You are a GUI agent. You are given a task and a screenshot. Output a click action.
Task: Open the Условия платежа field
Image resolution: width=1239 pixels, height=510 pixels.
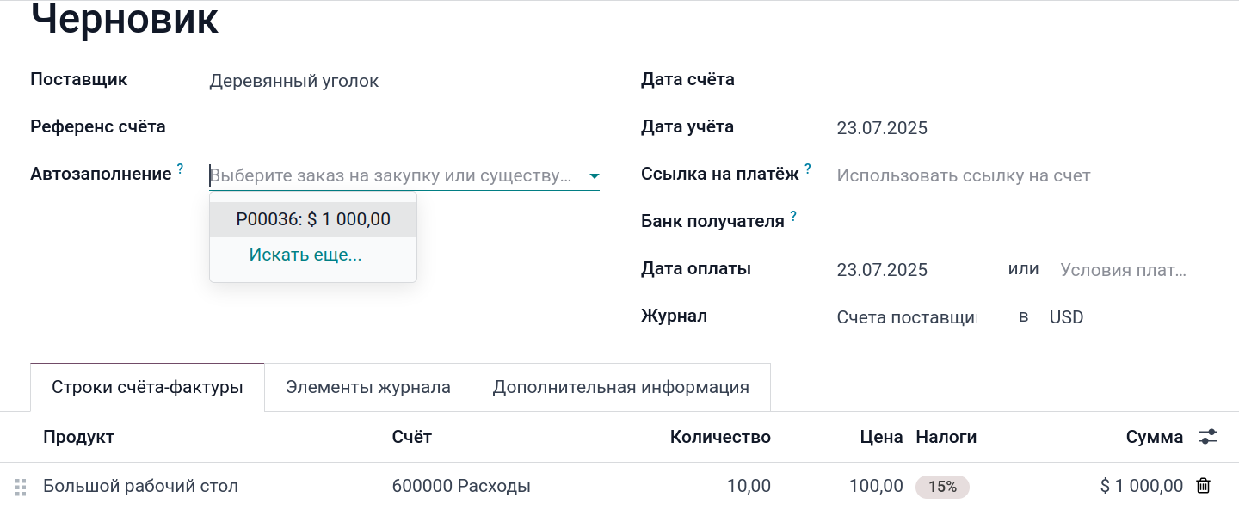coord(1123,270)
